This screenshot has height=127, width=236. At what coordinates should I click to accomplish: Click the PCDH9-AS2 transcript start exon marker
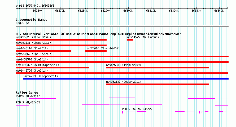(x=123, y=112)
